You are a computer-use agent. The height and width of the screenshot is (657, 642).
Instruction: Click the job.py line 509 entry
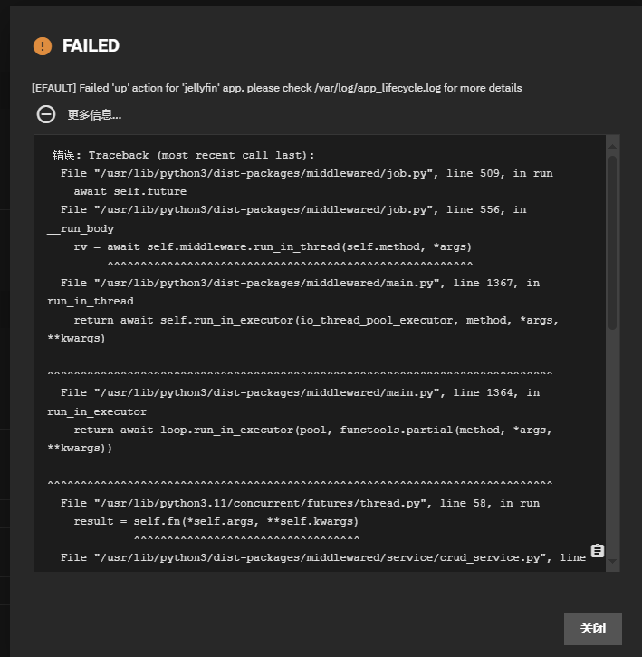[x=307, y=173]
